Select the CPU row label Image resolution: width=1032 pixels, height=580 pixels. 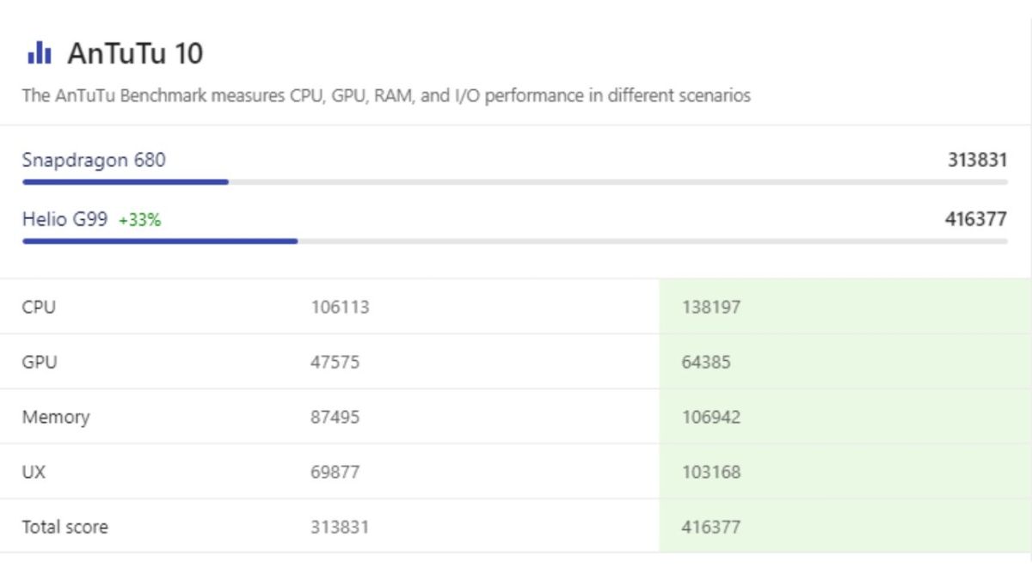(39, 307)
